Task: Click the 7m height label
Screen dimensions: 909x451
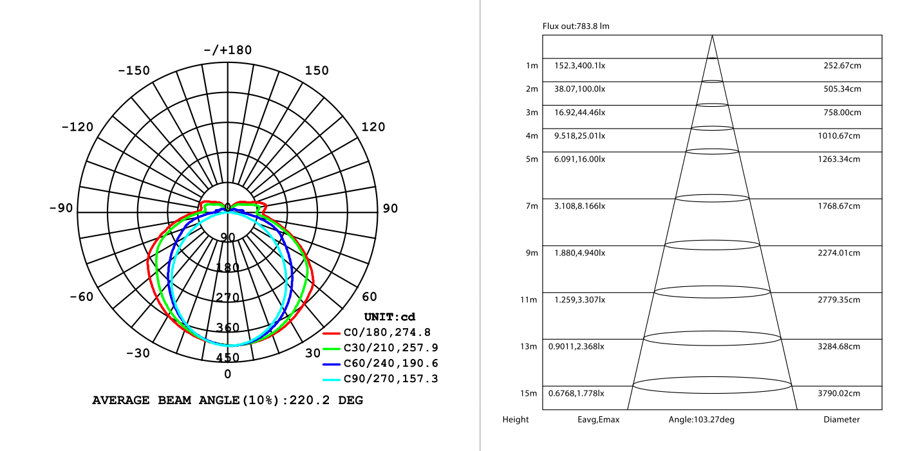Action: tap(532, 207)
